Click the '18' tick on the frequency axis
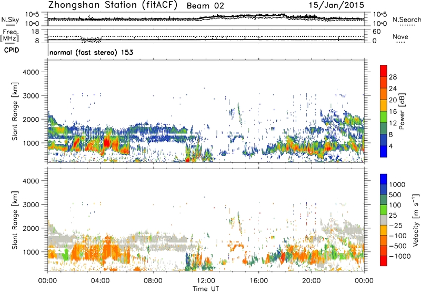The height and width of the screenshot is (292, 421). point(35,32)
